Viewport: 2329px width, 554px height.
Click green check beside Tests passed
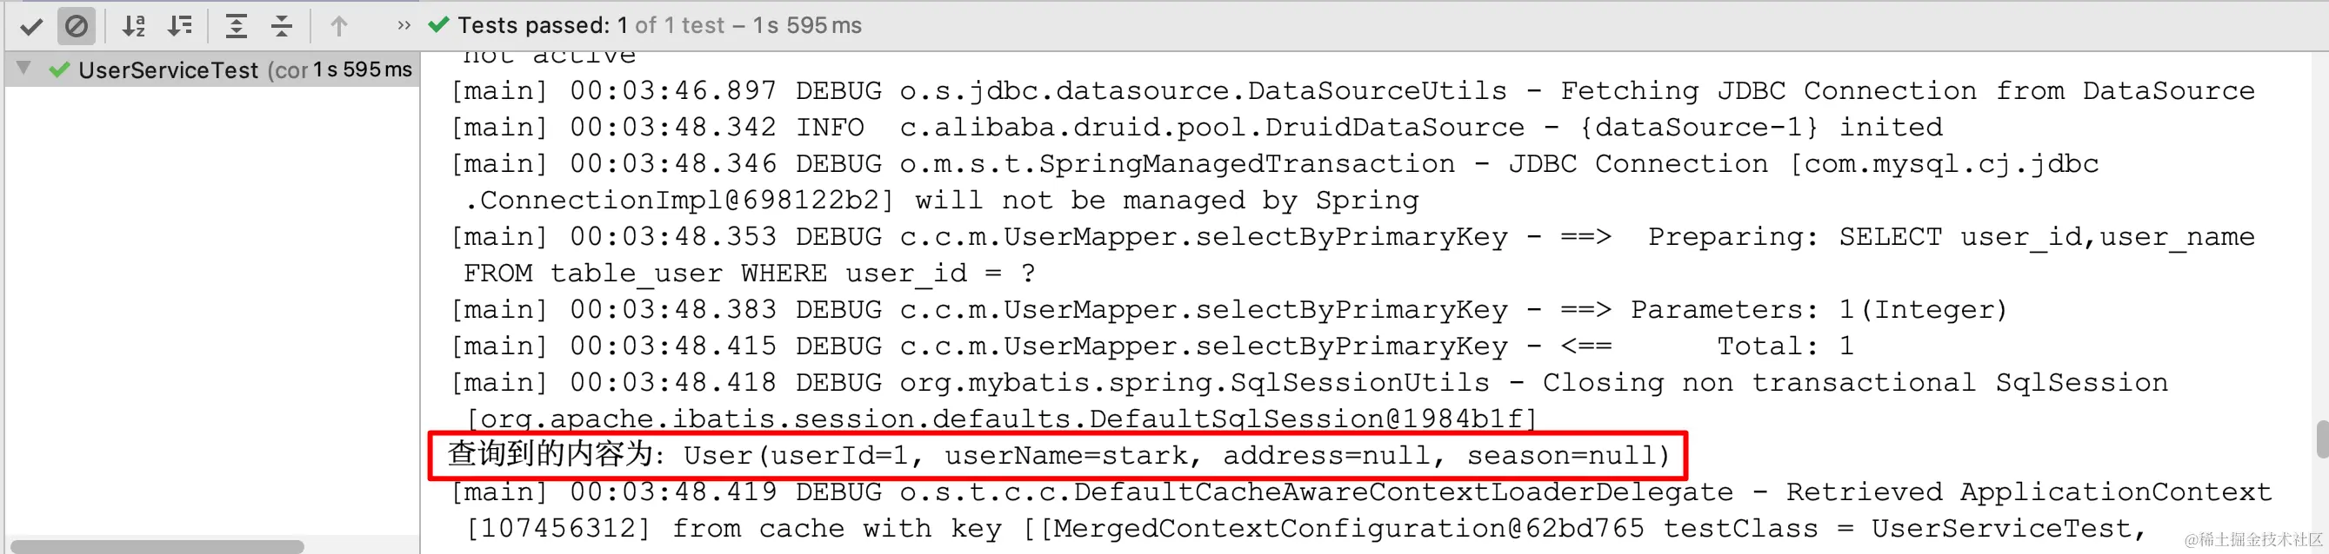(x=438, y=25)
